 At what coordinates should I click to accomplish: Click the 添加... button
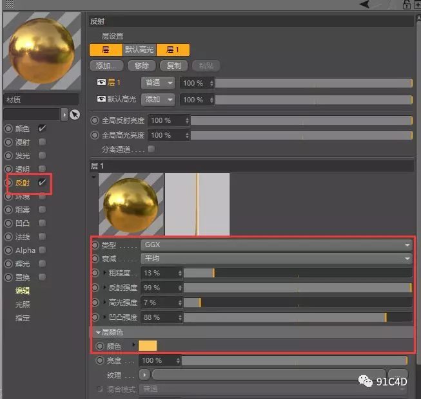pyautogui.click(x=106, y=66)
